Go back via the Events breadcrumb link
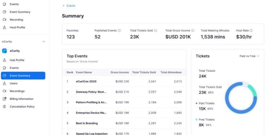 pos(71,6)
